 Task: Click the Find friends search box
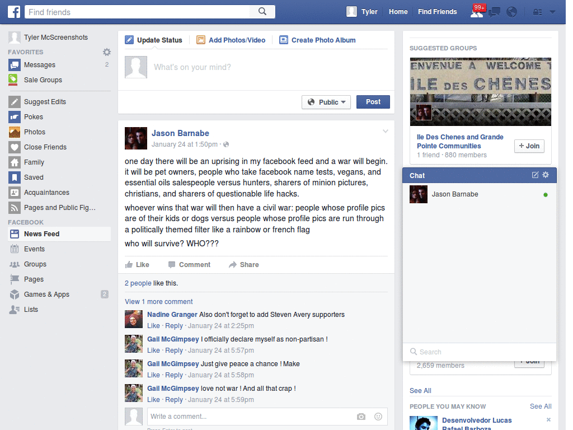[x=138, y=12]
